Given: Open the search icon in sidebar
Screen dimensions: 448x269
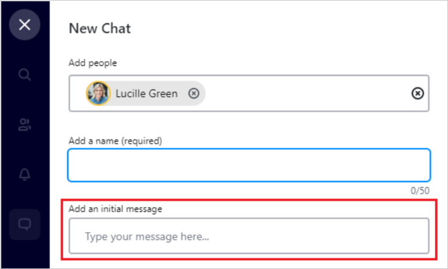Looking at the screenshot, I should (24, 75).
